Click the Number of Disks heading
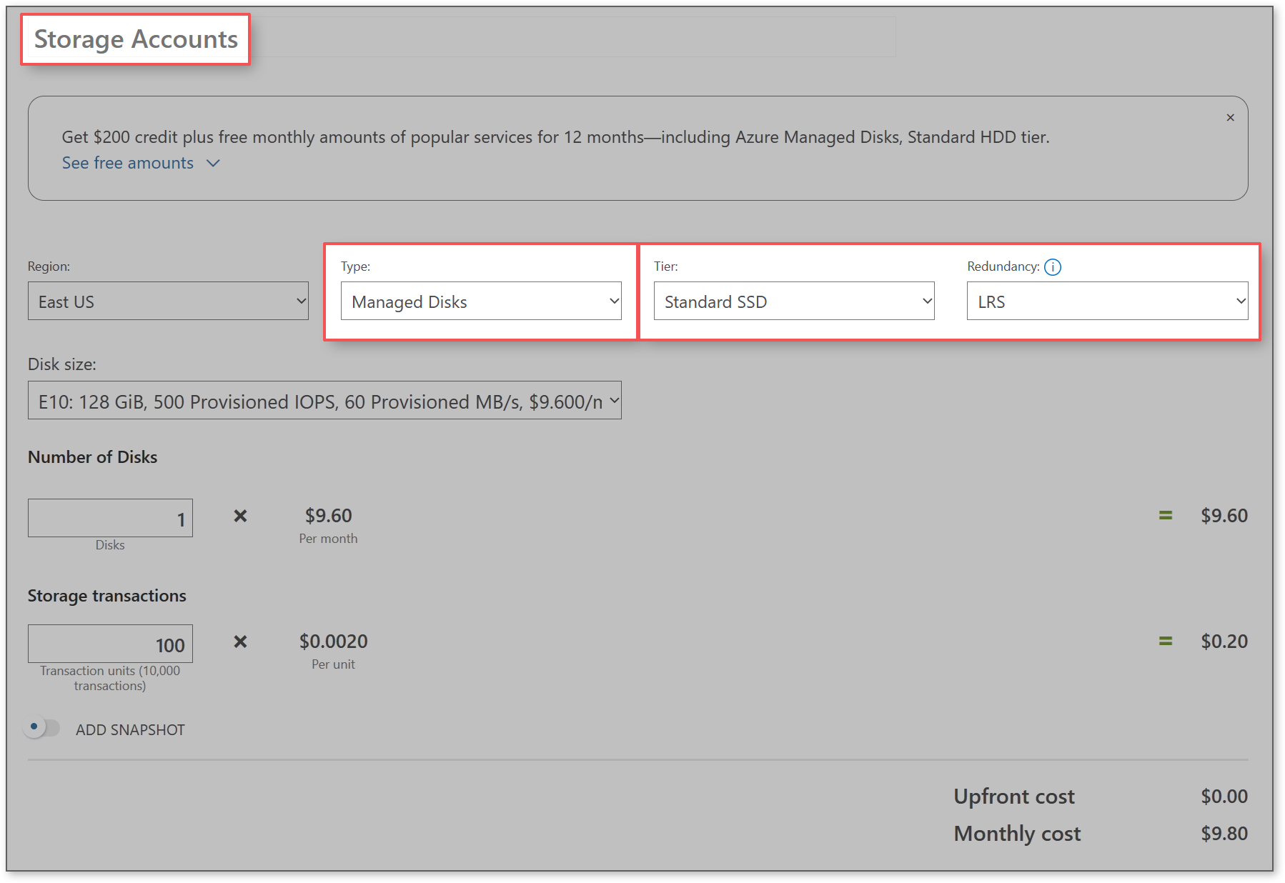 pos(91,457)
